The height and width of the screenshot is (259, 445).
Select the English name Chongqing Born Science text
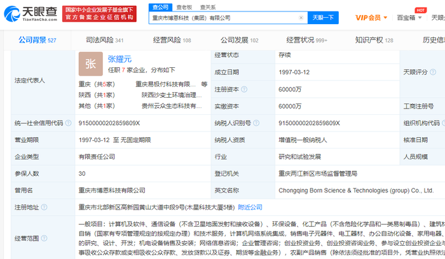pyautogui.click(x=356, y=190)
